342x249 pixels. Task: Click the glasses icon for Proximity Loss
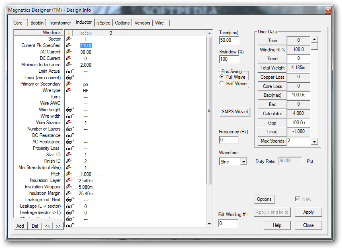tap(70, 148)
